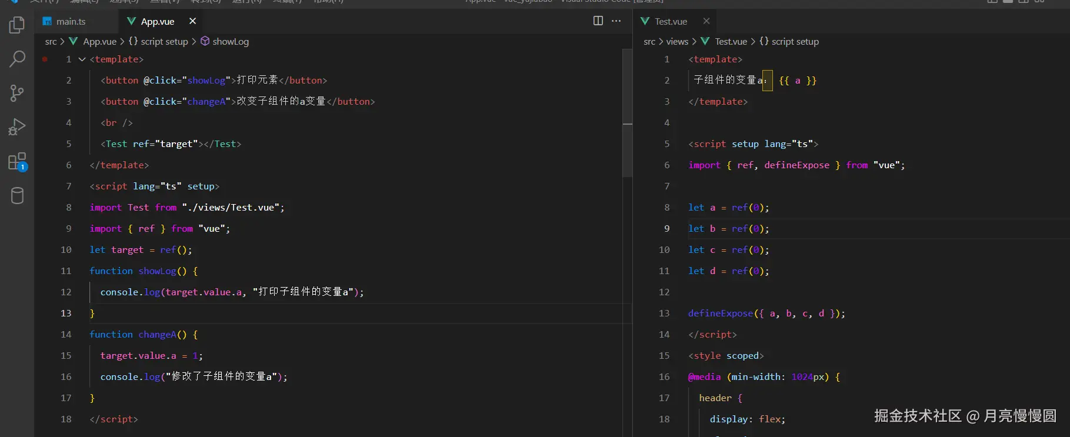
Task: Click the @media min-width rule on line 16
Action: coord(764,377)
